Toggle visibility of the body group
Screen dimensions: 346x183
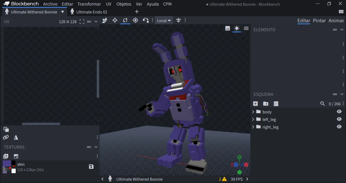click(x=339, y=112)
